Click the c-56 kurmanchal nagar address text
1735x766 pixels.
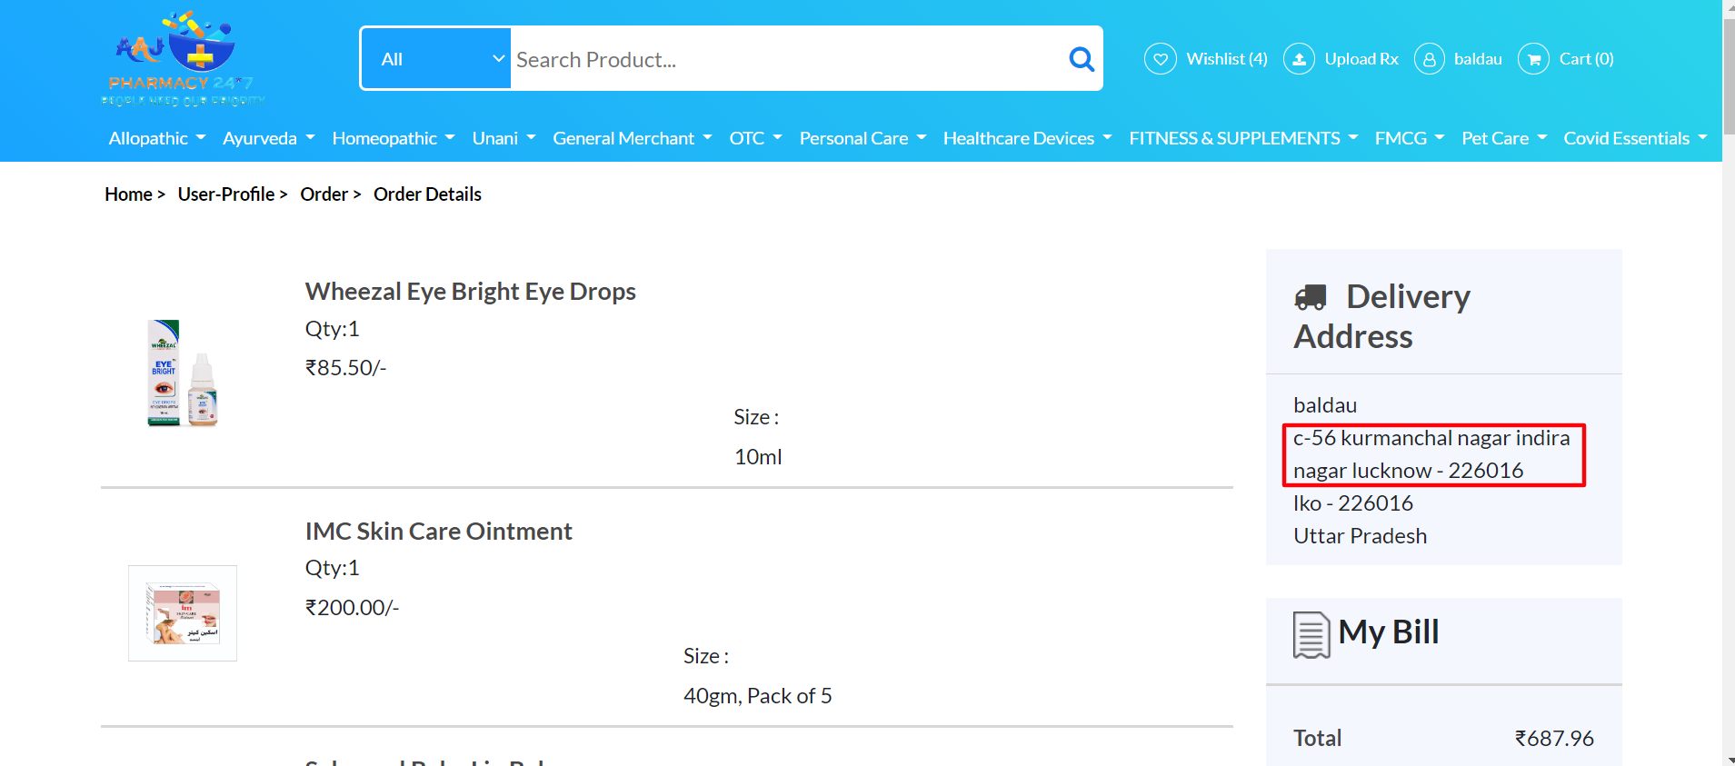click(x=1431, y=454)
